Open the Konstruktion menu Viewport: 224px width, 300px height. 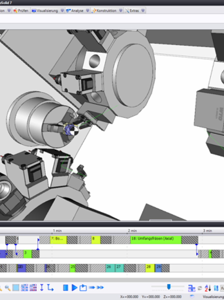104,11
